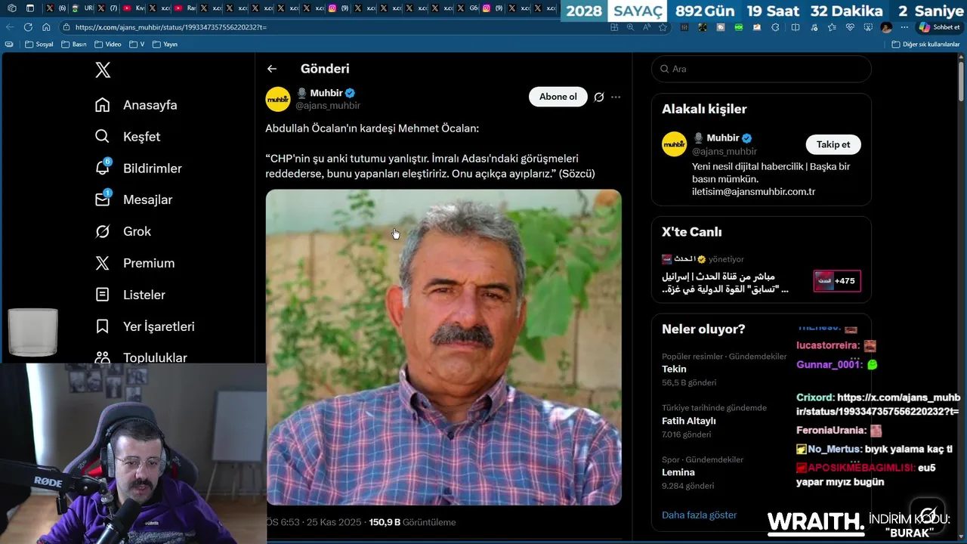Click the Abone ol button
967x544 pixels.
click(x=558, y=97)
